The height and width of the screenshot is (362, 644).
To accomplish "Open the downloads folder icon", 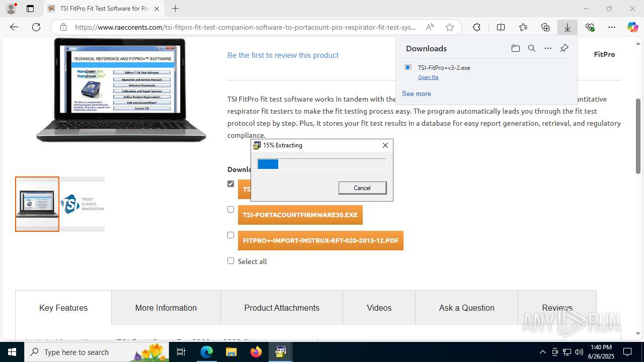I will [x=515, y=48].
